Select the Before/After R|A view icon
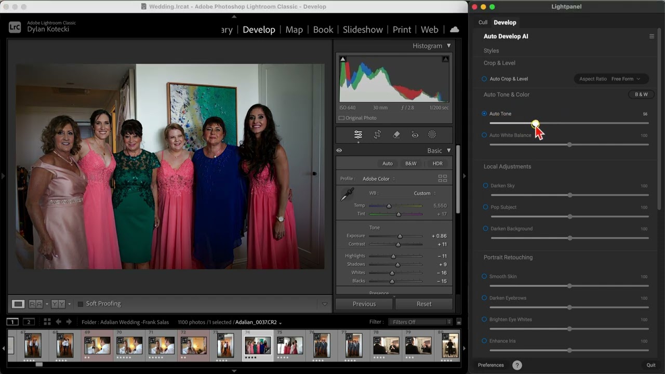 coord(35,304)
